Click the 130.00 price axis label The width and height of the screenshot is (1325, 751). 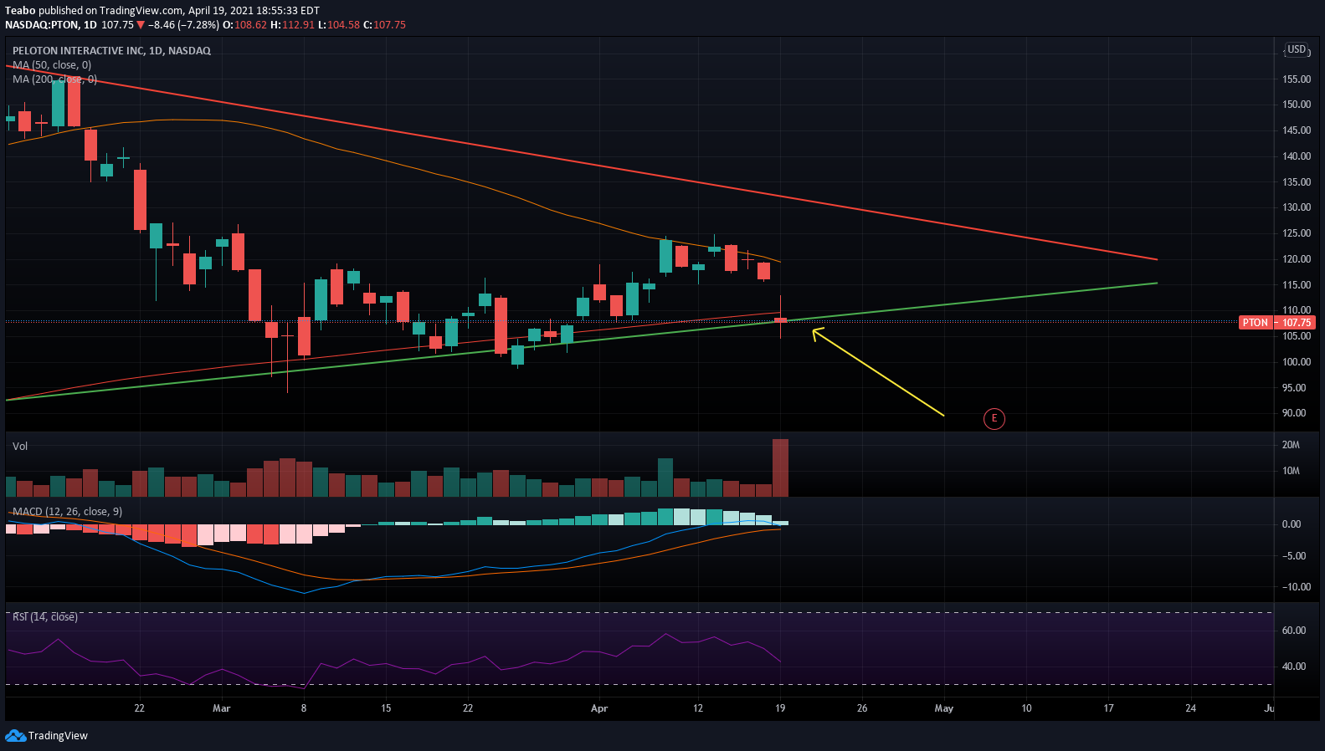click(1297, 207)
